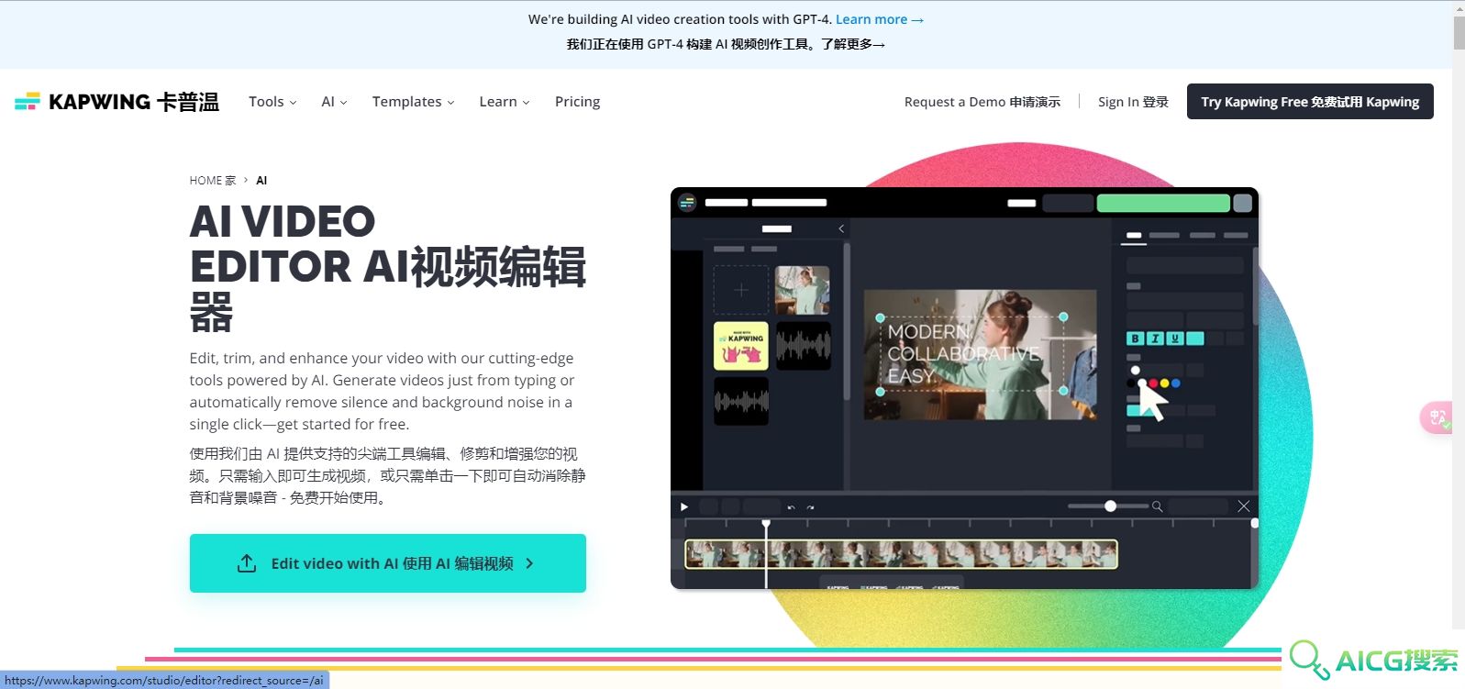Click the breadcrumb text "AI"
Image resolution: width=1465 pixels, height=689 pixels.
261,181
